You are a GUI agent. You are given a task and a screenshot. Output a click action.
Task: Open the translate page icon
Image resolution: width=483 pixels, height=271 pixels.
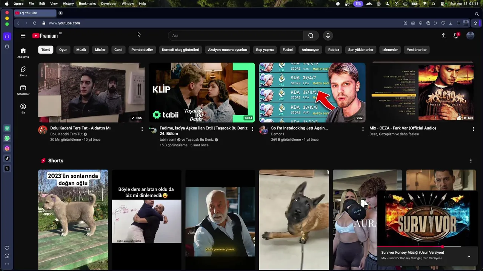click(x=428, y=23)
